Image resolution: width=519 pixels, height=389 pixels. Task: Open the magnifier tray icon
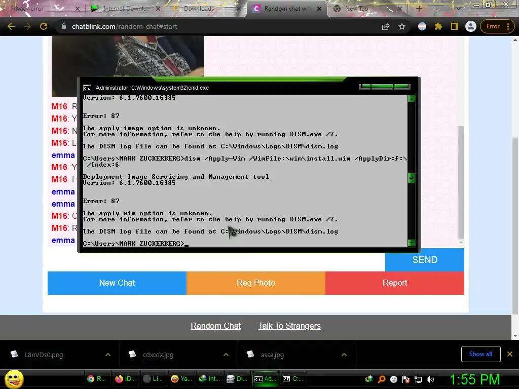click(381, 379)
